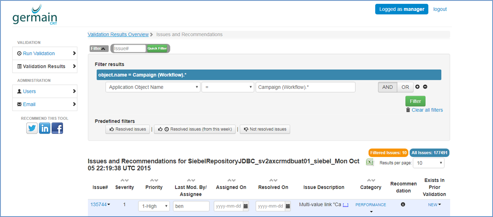Select the OR logic toggle
The height and width of the screenshot is (217, 493).
(x=405, y=87)
